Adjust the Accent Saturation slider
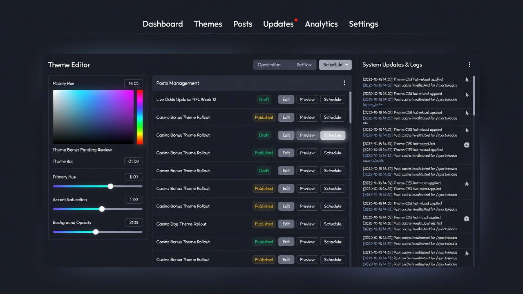The height and width of the screenshot is (294, 523). 98,209
